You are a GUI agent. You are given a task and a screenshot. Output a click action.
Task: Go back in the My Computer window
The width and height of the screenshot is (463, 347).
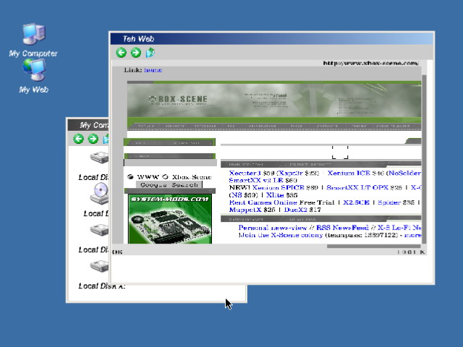pyautogui.click(x=79, y=139)
